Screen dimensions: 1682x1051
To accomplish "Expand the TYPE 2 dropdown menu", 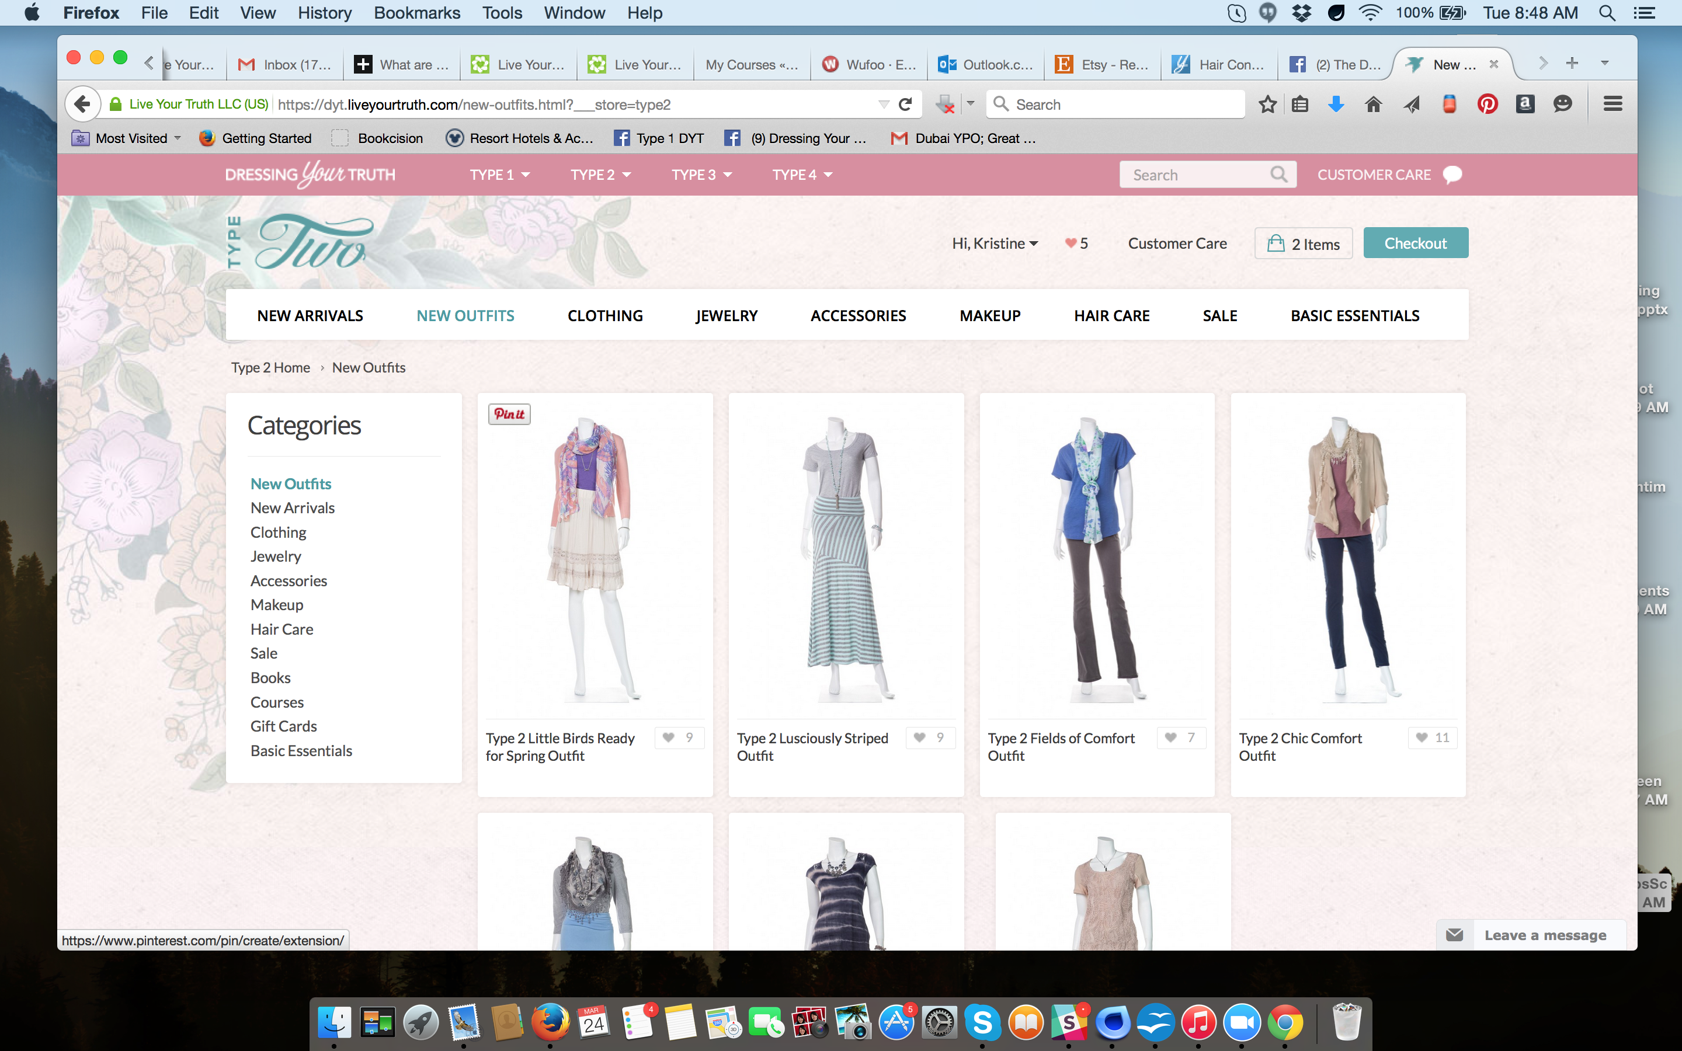I will point(600,175).
